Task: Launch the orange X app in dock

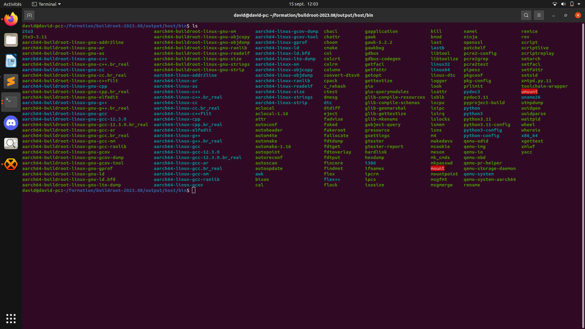Action: (x=11, y=164)
